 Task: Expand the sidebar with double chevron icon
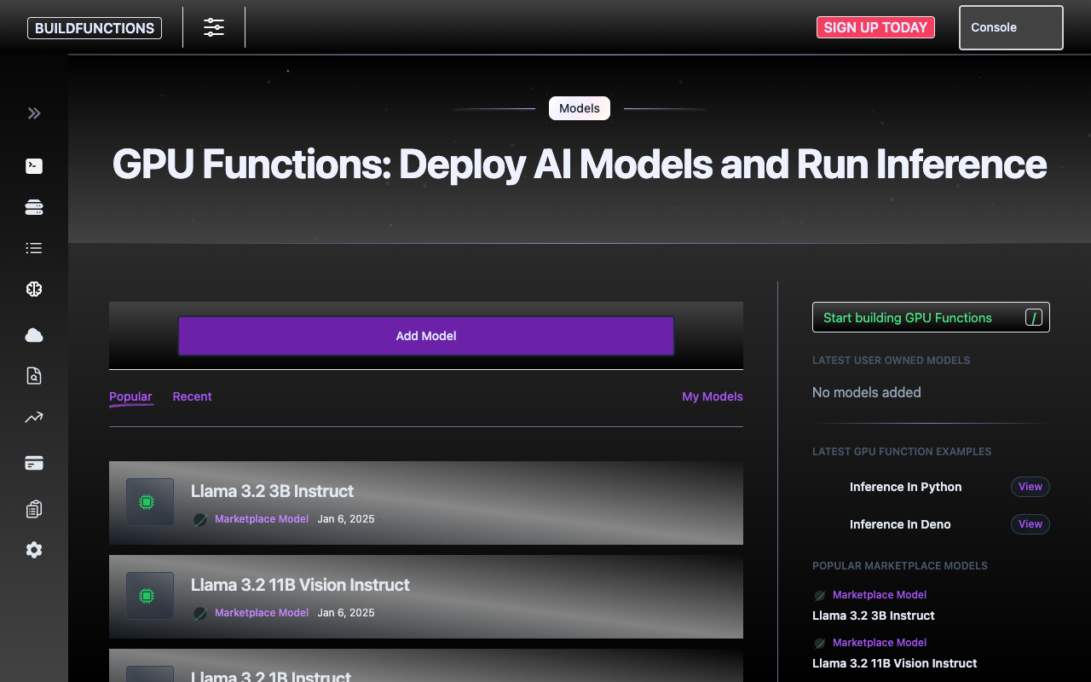pyautogui.click(x=34, y=113)
